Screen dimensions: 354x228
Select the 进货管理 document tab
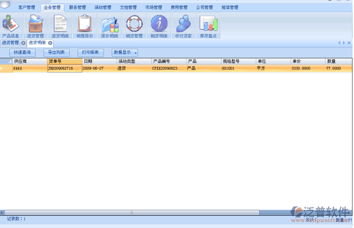point(10,43)
